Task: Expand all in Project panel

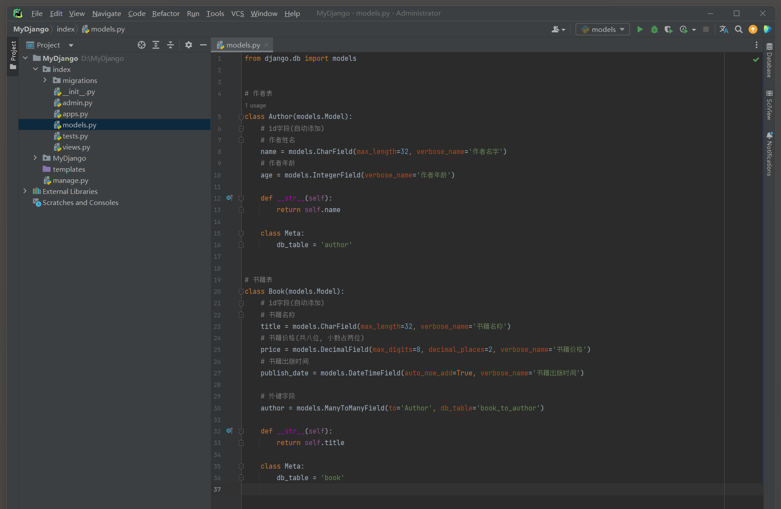Action: (156, 45)
